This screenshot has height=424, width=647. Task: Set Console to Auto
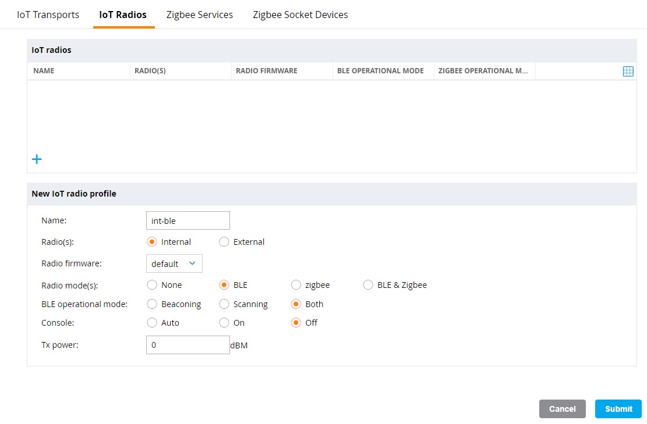152,322
